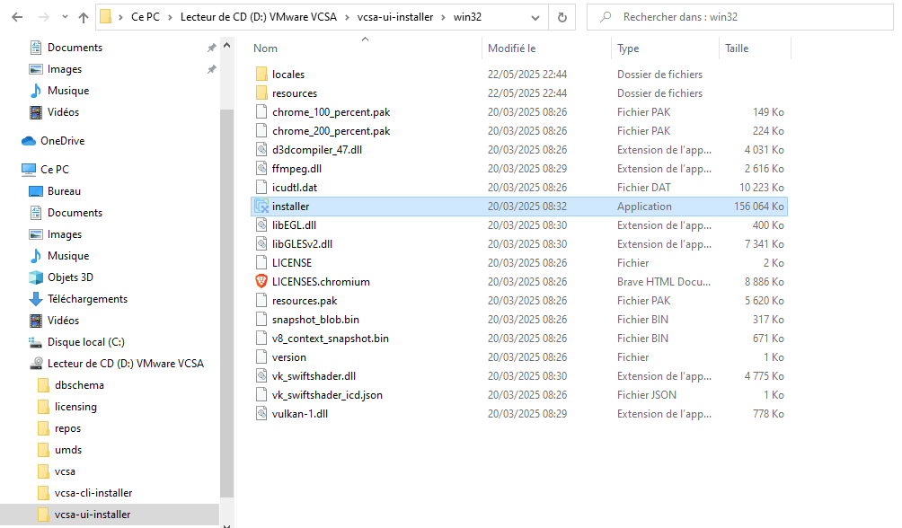Sort by the Taille column header
Image resolution: width=902 pixels, height=528 pixels.
click(737, 48)
